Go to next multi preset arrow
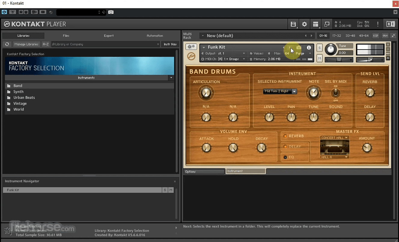The height and width of the screenshot is (242, 399). pos(311,36)
